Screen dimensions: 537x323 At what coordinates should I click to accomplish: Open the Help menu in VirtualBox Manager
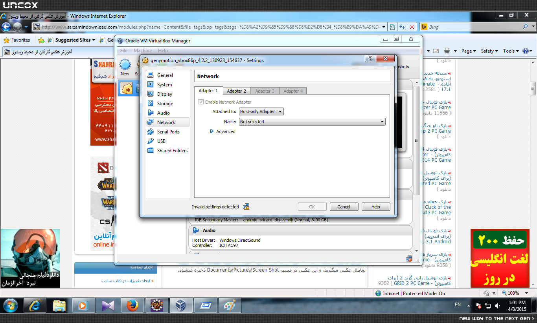163,51
